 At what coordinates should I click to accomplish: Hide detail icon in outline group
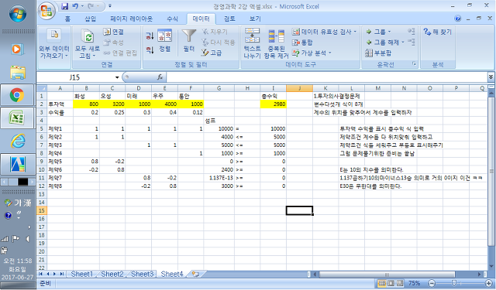[411, 42]
